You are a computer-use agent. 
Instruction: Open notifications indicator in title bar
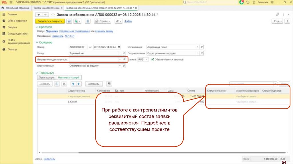click(241, 2)
